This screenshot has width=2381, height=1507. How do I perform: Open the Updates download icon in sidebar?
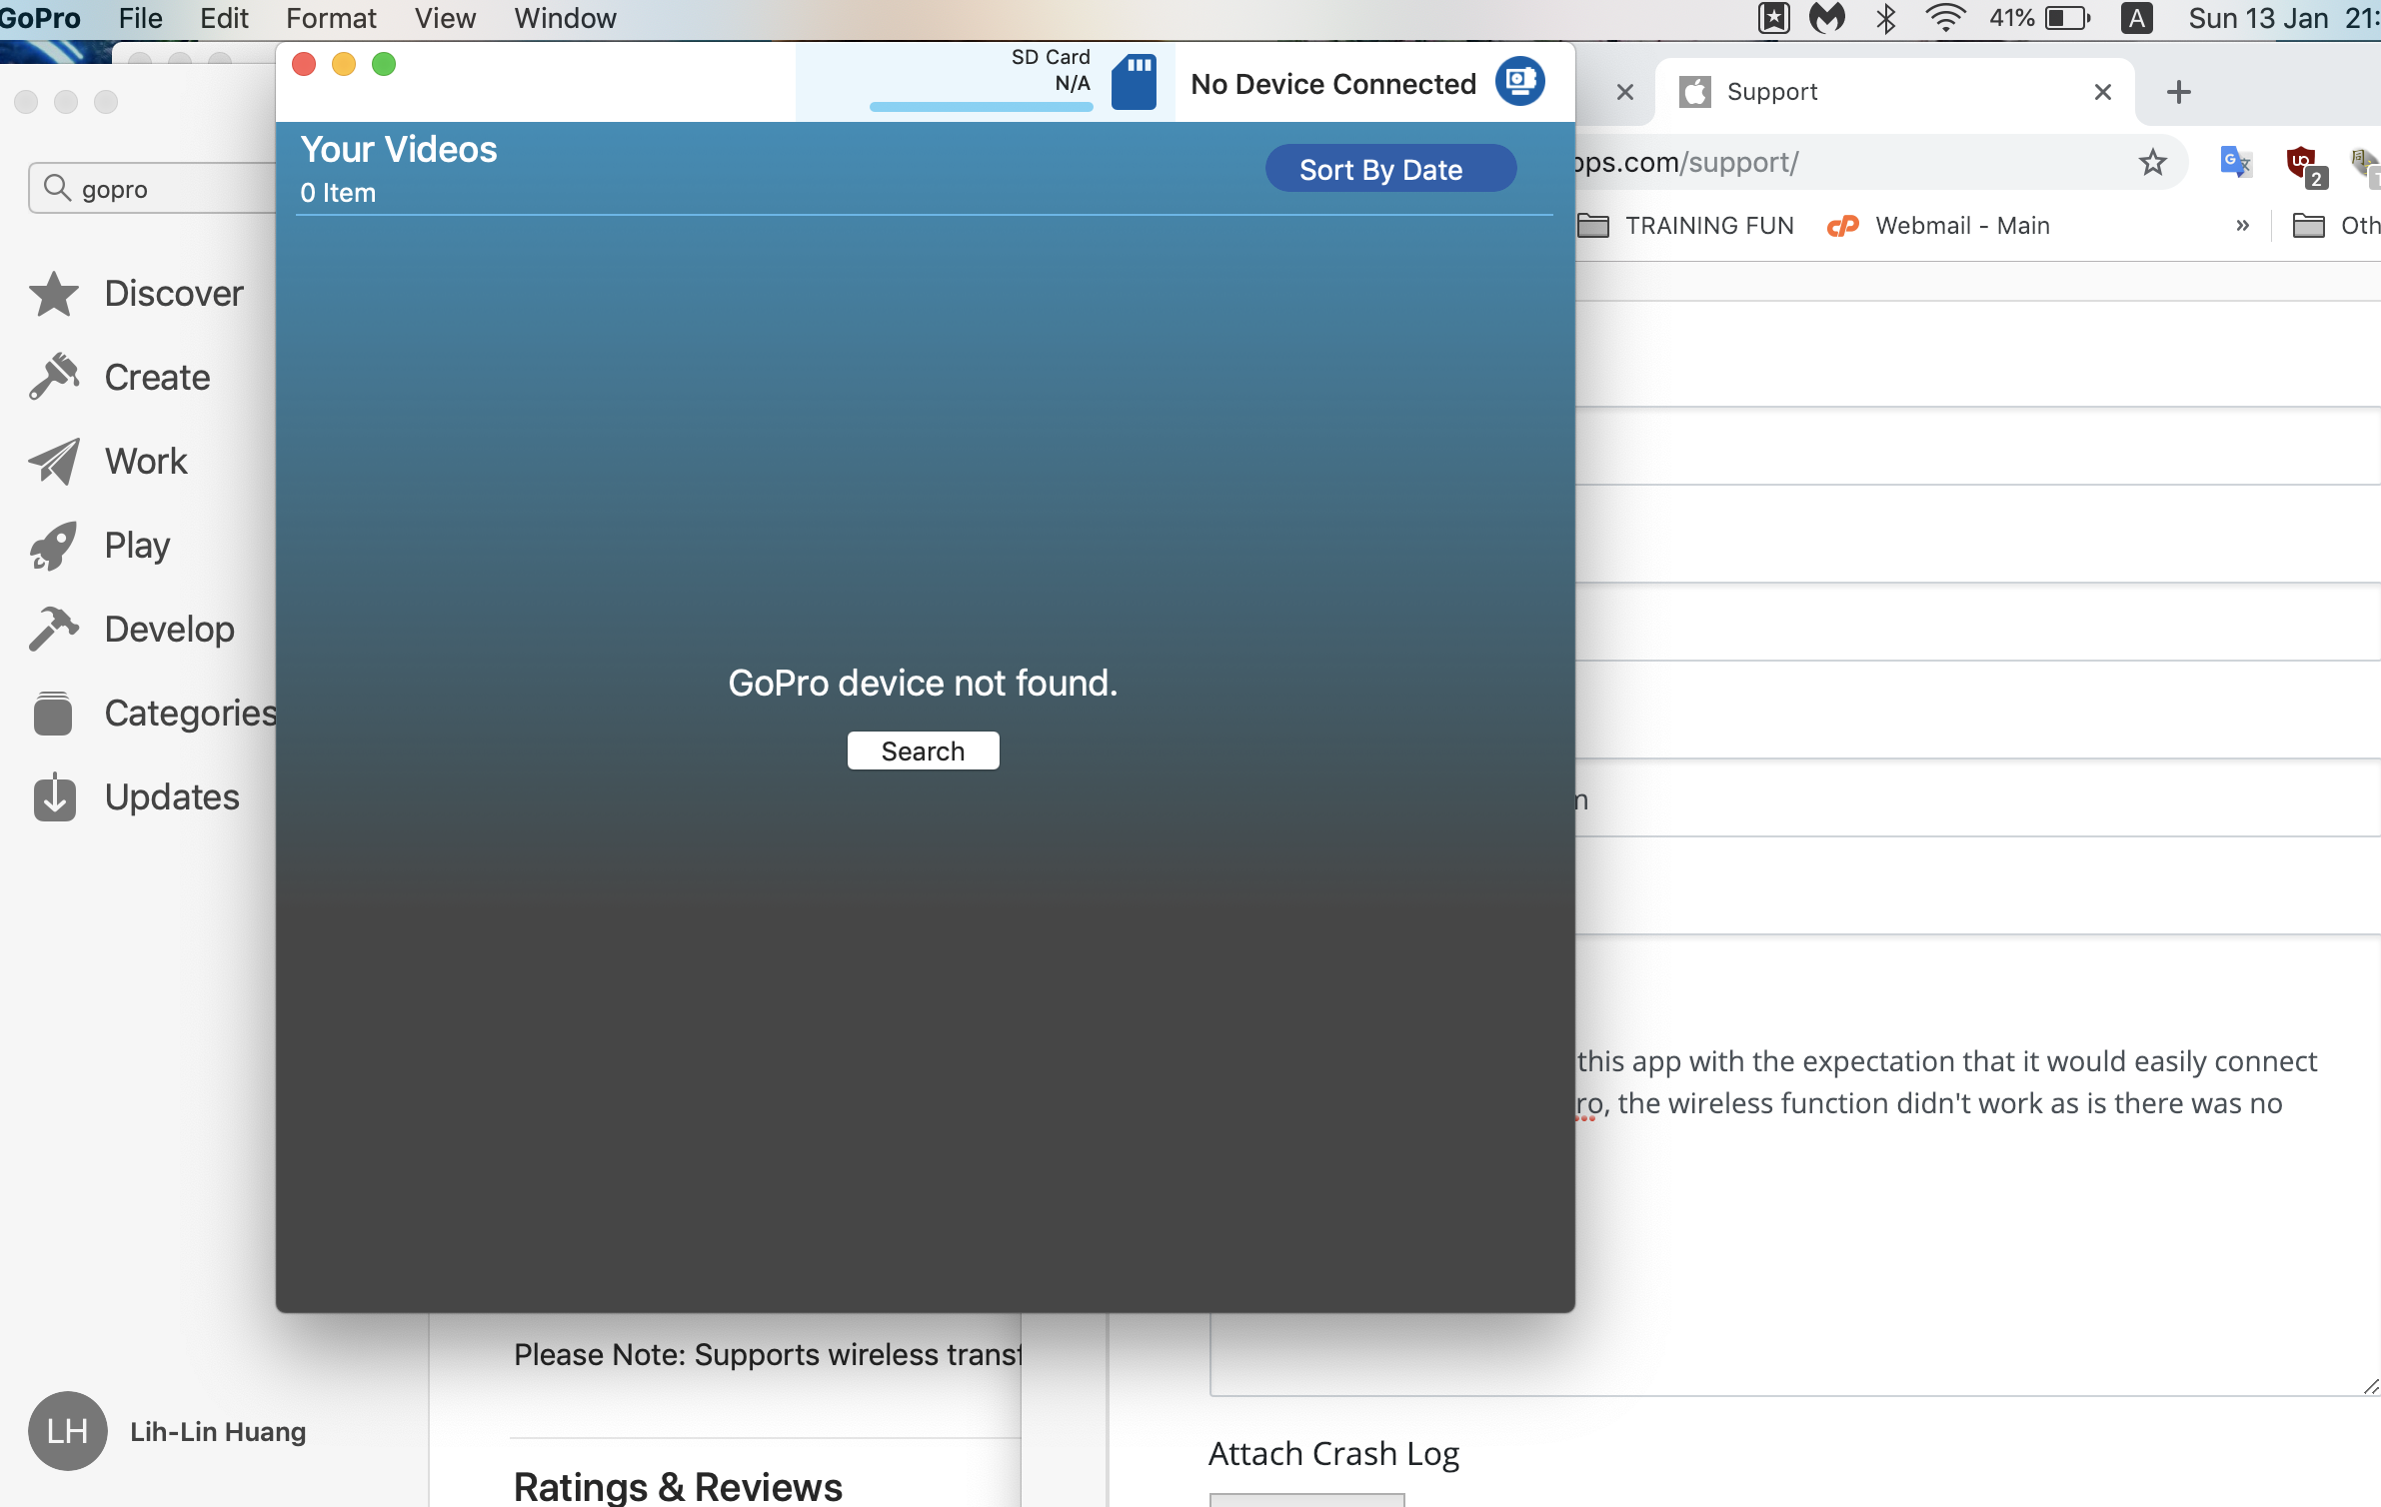tap(54, 796)
